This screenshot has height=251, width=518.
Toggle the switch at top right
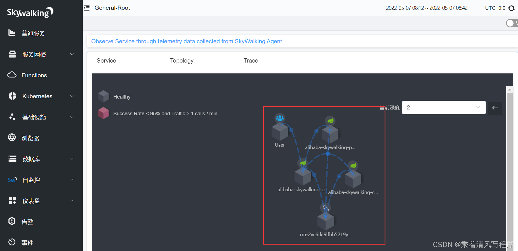(512, 23)
